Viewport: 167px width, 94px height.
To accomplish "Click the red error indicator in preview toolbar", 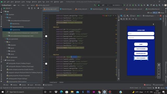I will 160,16.
